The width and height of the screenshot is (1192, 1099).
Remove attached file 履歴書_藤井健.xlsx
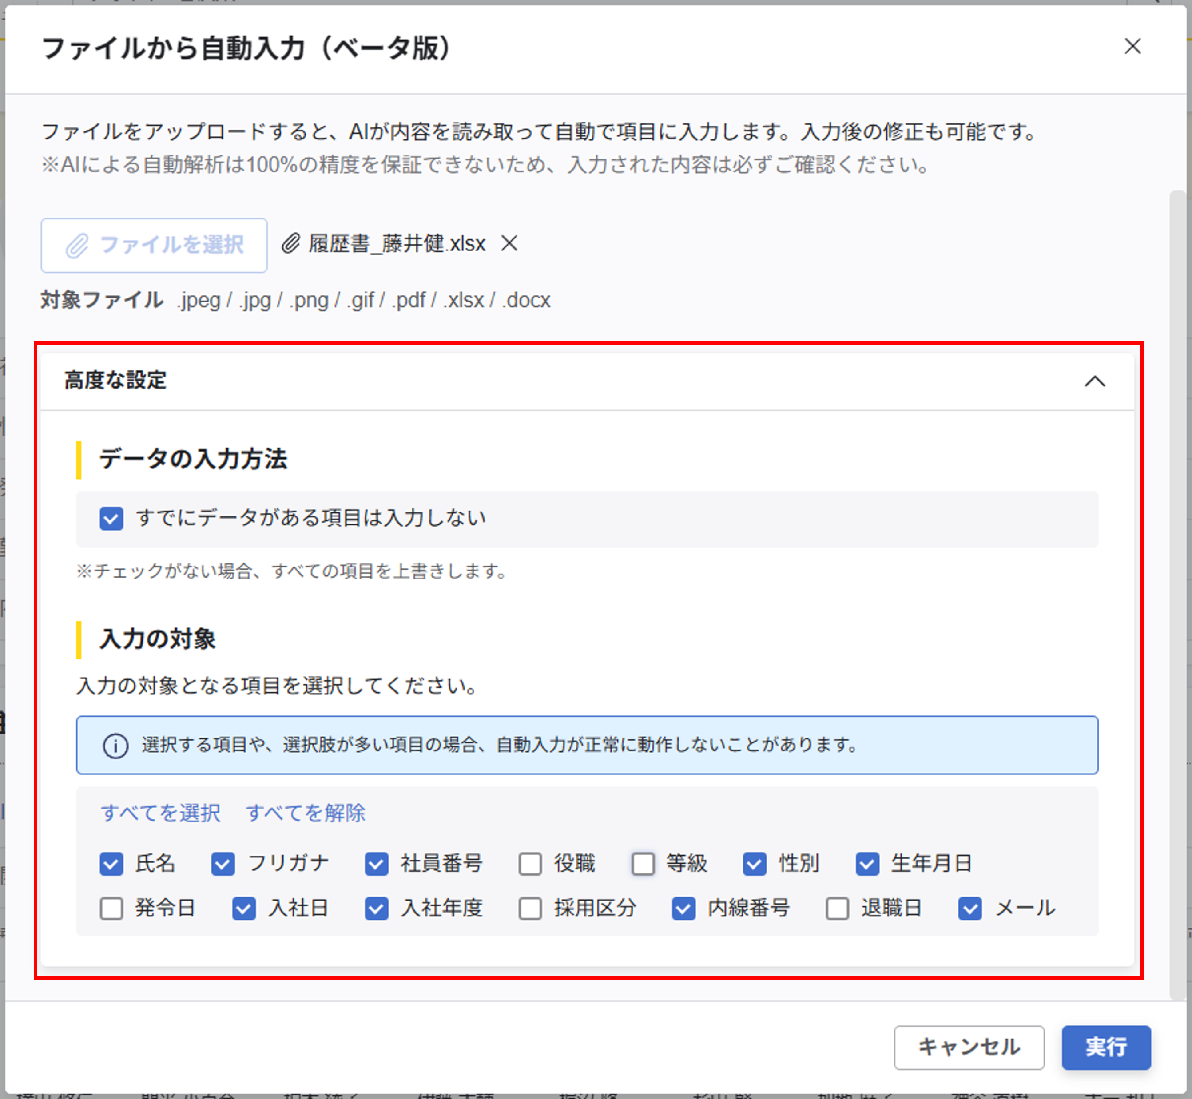(509, 243)
